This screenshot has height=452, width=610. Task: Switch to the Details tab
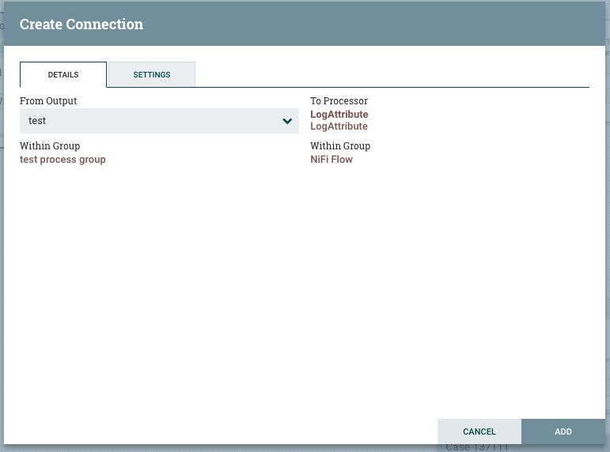(63, 74)
